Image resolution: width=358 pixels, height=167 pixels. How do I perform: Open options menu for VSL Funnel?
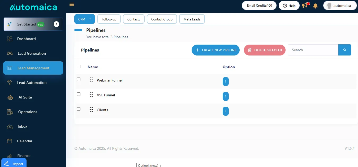click(x=226, y=96)
